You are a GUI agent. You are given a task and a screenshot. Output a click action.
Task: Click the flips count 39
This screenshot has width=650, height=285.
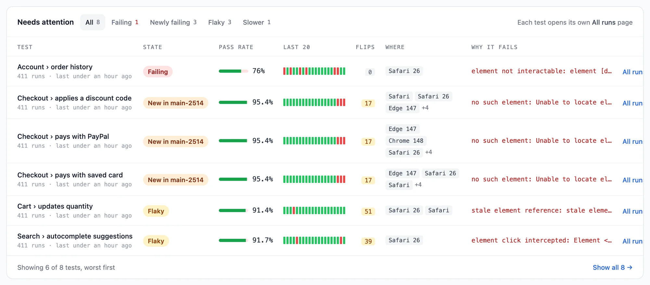click(x=368, y=241)
